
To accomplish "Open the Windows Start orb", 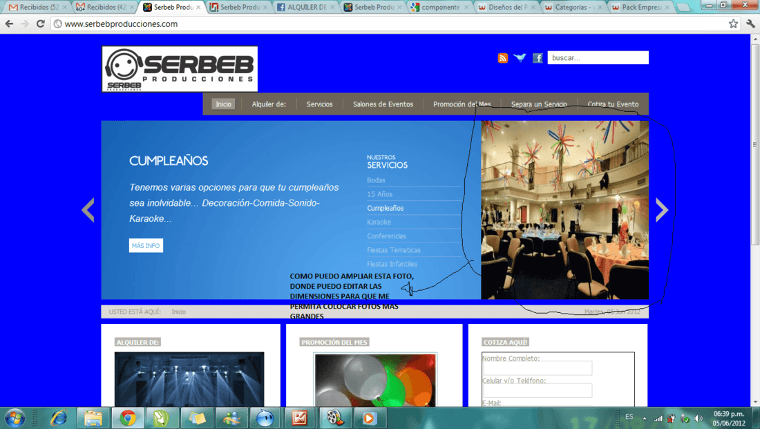I will (15, 418).
